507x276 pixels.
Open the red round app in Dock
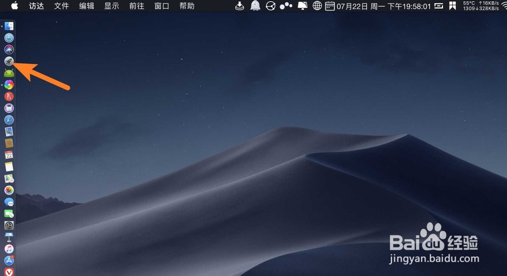click(9, 96)
